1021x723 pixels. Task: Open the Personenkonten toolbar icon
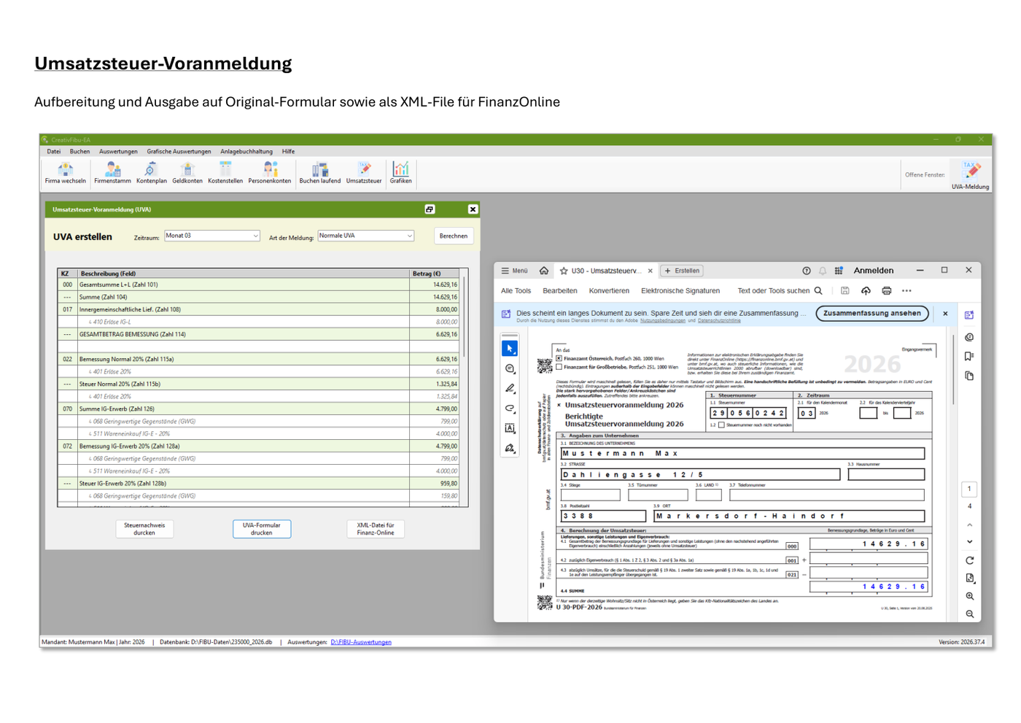(x=270, y=173)
